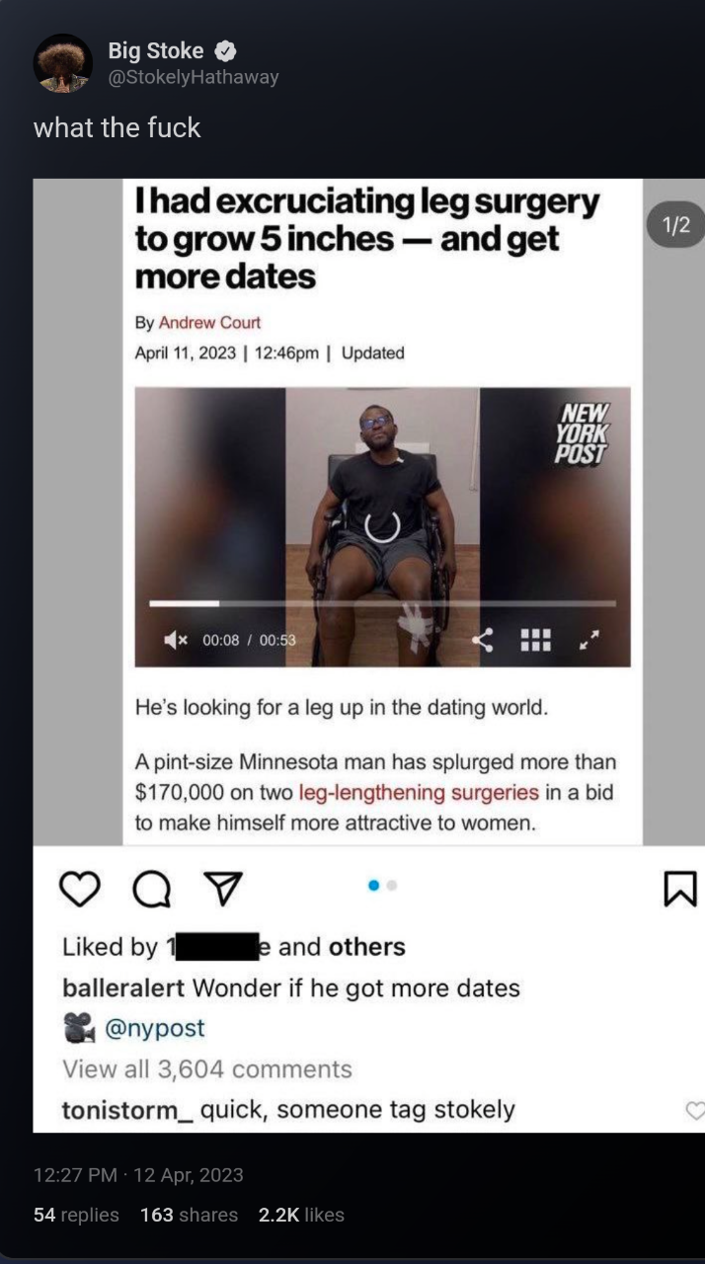Open comments via speech bubble icon

[150, 890]
